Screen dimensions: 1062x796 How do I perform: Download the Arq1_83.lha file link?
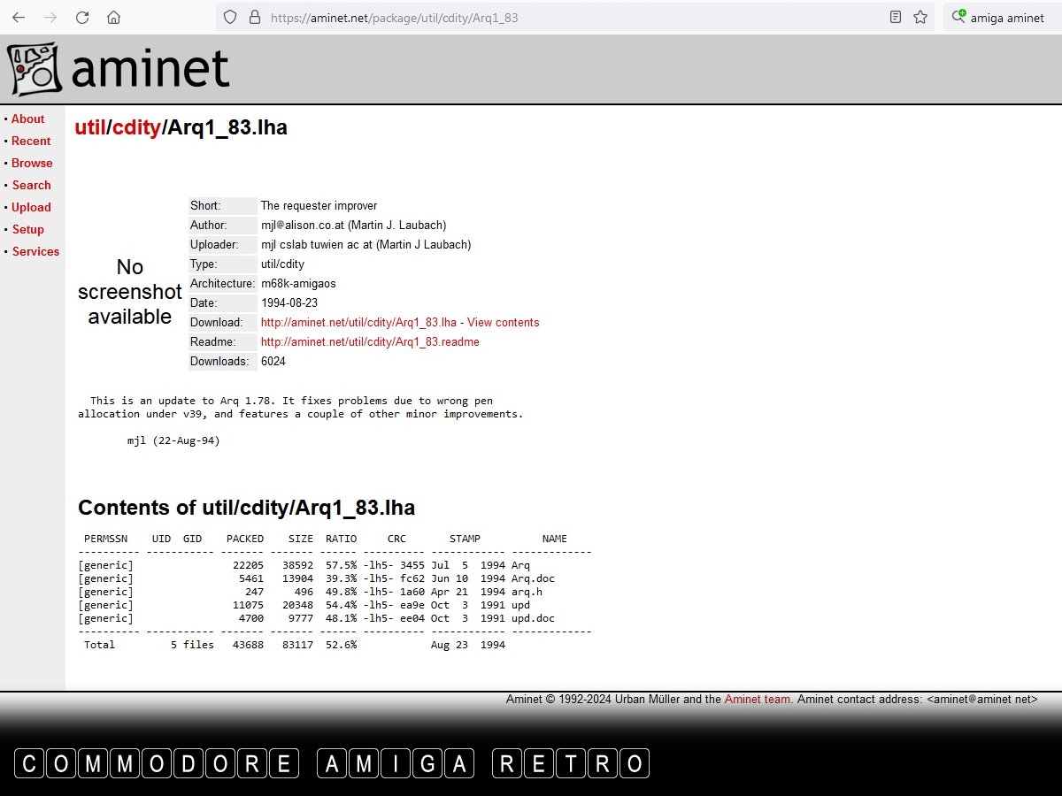click(x=358, y=322)
